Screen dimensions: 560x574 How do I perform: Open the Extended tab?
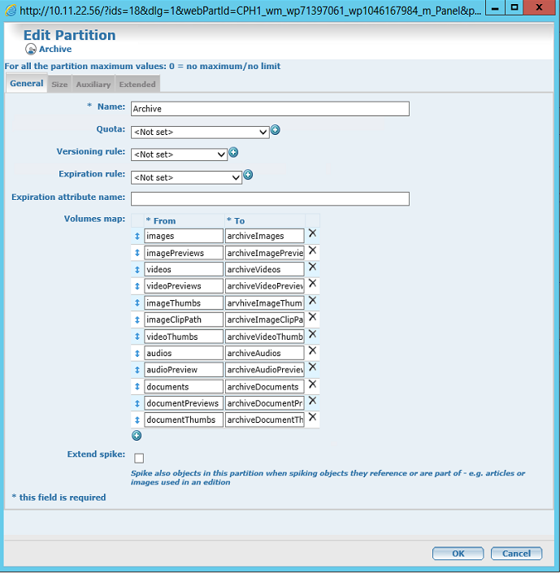coord(137,85)
